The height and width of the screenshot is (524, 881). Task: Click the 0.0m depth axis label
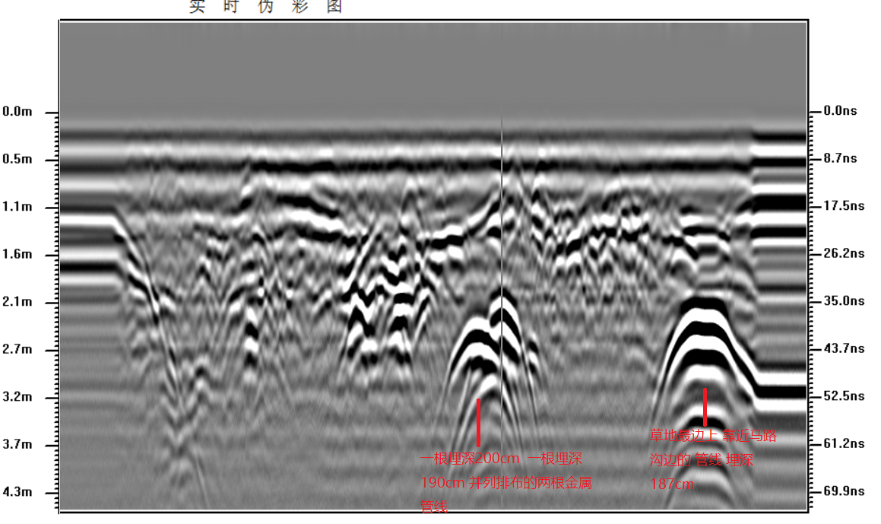tap(17, 111)
